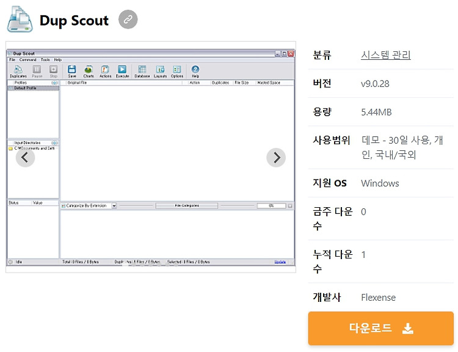Click Help toolbar icon in screenshot
Image resolution: width=458 pixels, height=352 pixels.
(195, 71)
